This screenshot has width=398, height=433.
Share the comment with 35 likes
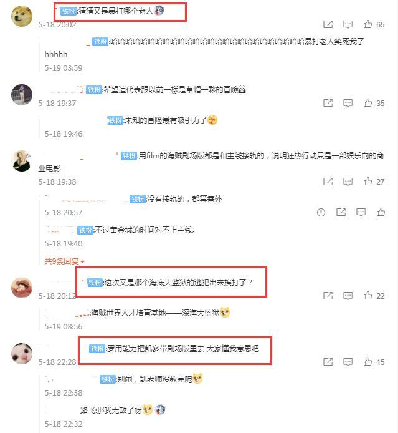pos(328,103)
